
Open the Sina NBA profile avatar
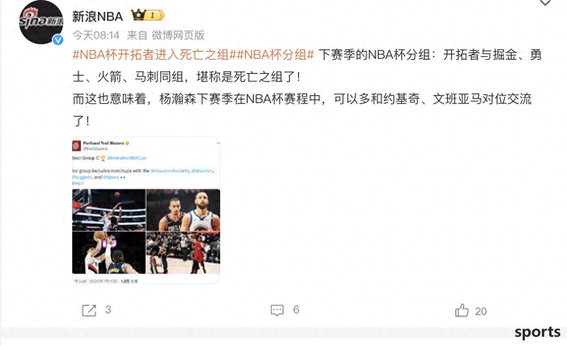coord(41,22)
